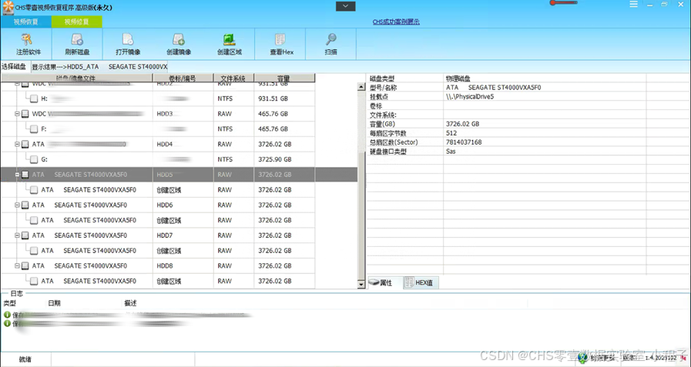This screenshot has width=691, height=367.
Task: Click the 版本 1.4.2025102 status text
Action: click(x=649, y=359)
